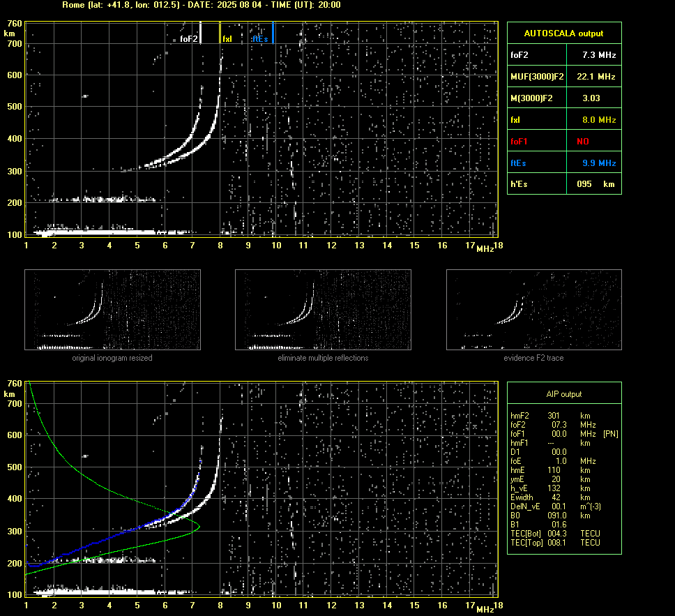The image size is (675, 616).
Task: Select the red 'foF1' label cell
Action: [537, 142]
